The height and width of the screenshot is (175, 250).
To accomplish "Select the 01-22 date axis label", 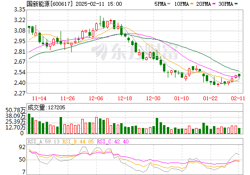I will [x=211, y=98].
